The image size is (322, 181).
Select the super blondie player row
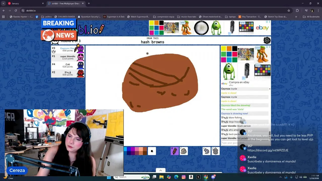68,57
